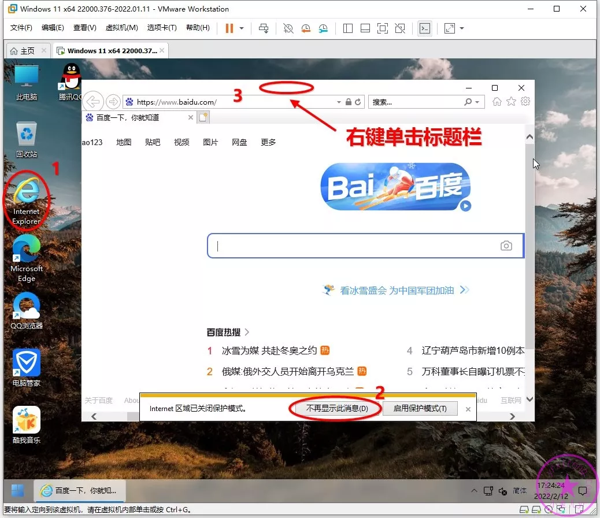Open IE favorites star icon
This screenshot has width=600, height=518.
click(x=511, y=102)
